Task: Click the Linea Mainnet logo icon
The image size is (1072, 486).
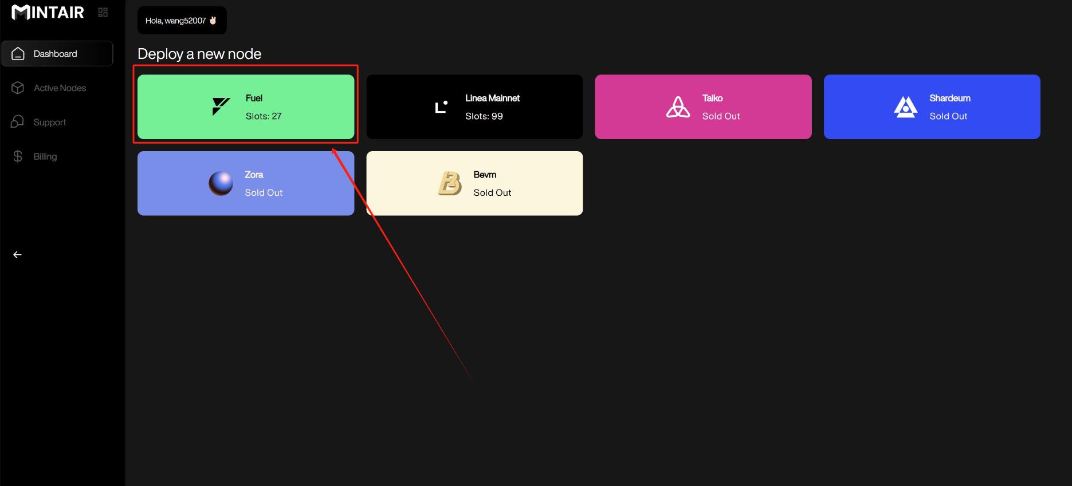Action: 441,106
